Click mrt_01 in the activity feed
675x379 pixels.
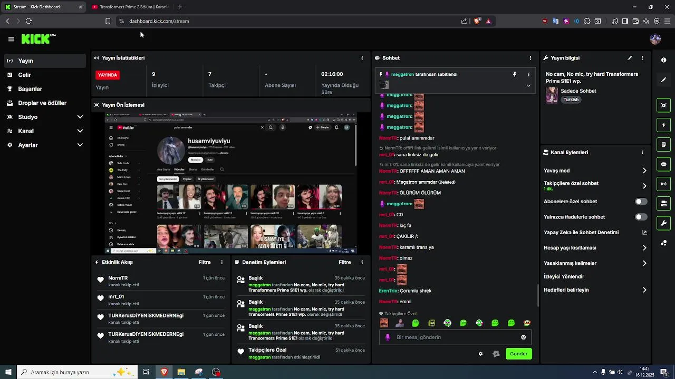116,297
